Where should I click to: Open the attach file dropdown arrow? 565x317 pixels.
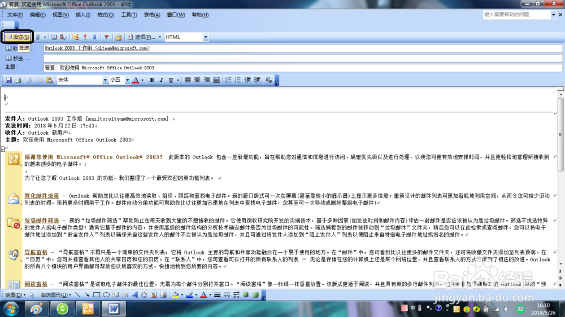pyautogui.click(x=45, y=37)
